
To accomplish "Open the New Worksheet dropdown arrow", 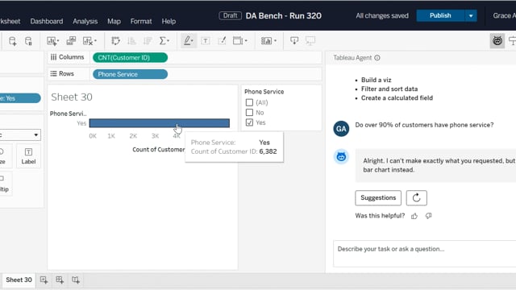I will (58, 41).
